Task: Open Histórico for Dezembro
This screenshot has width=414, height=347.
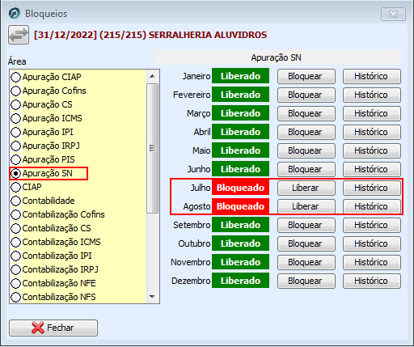Action: click(372, 281)
